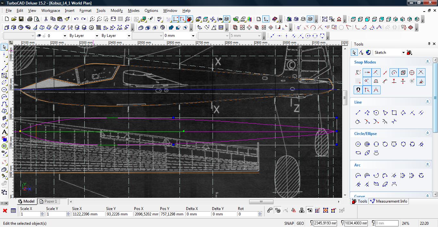Click the drawing's vertical scrollbar thumb
Screen dimensions: 438x227
[x=345, y=98]
